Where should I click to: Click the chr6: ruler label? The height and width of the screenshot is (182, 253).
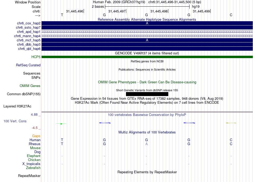tap(37, 11)
